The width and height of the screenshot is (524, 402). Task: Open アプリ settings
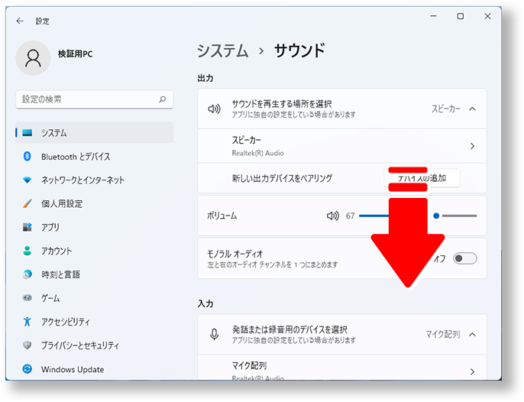(x=95, y=227)
